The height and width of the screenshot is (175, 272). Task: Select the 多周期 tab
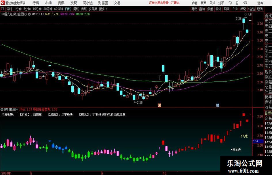tap(93, 9)
